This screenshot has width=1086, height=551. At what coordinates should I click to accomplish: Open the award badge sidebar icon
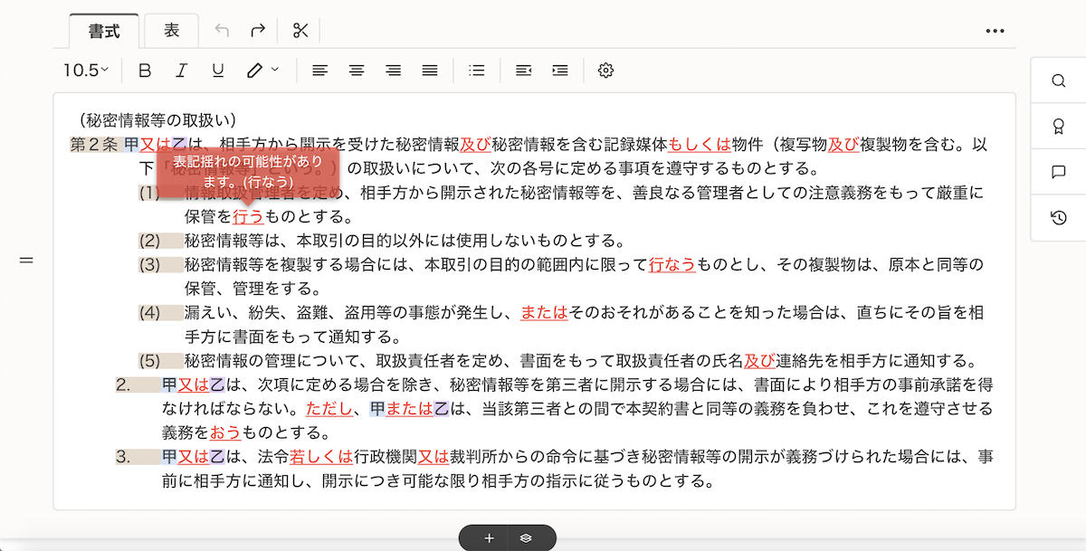click(x=1059, y=126)
